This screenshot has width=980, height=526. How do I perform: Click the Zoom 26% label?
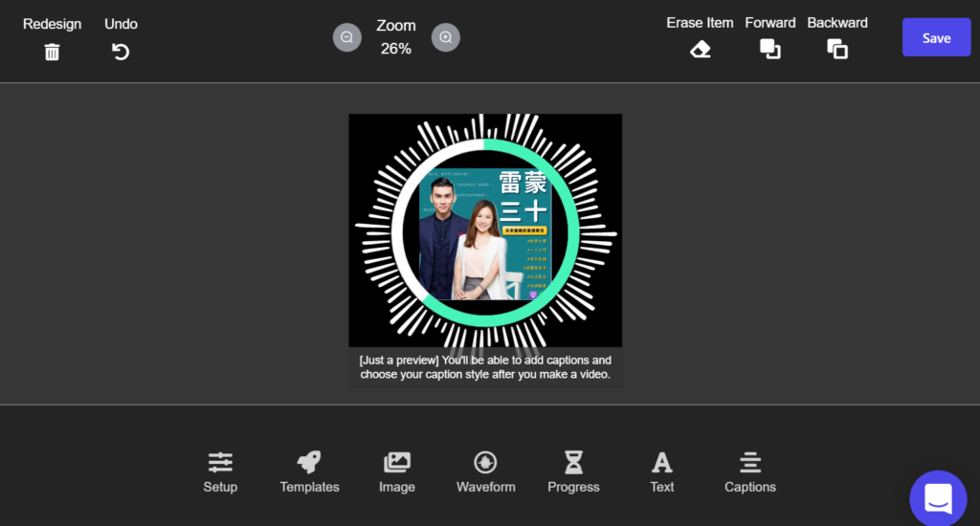pos(395,37)
